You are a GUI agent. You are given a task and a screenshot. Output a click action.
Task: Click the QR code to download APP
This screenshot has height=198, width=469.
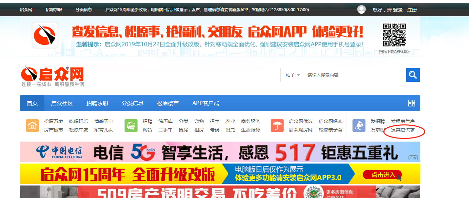[x=394, y=34]
